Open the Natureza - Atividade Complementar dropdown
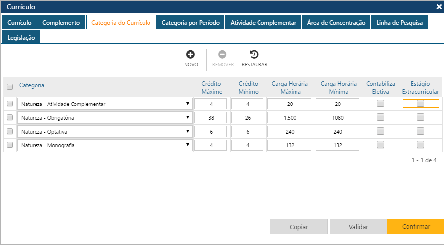Screen dimensions: 444x245 click(x=105, y=104)
